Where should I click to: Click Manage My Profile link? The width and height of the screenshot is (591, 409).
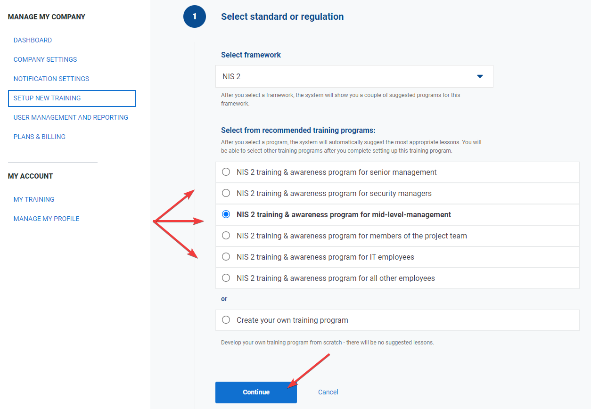point(46,219)
